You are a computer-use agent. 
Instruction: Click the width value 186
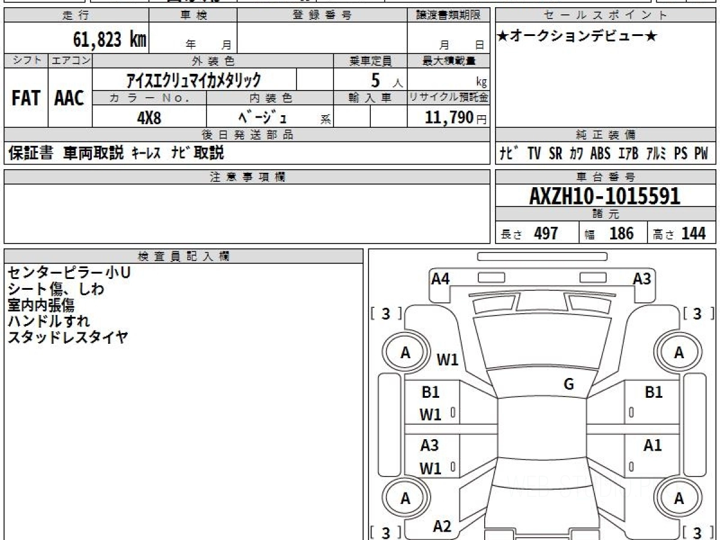coord(621,234)
